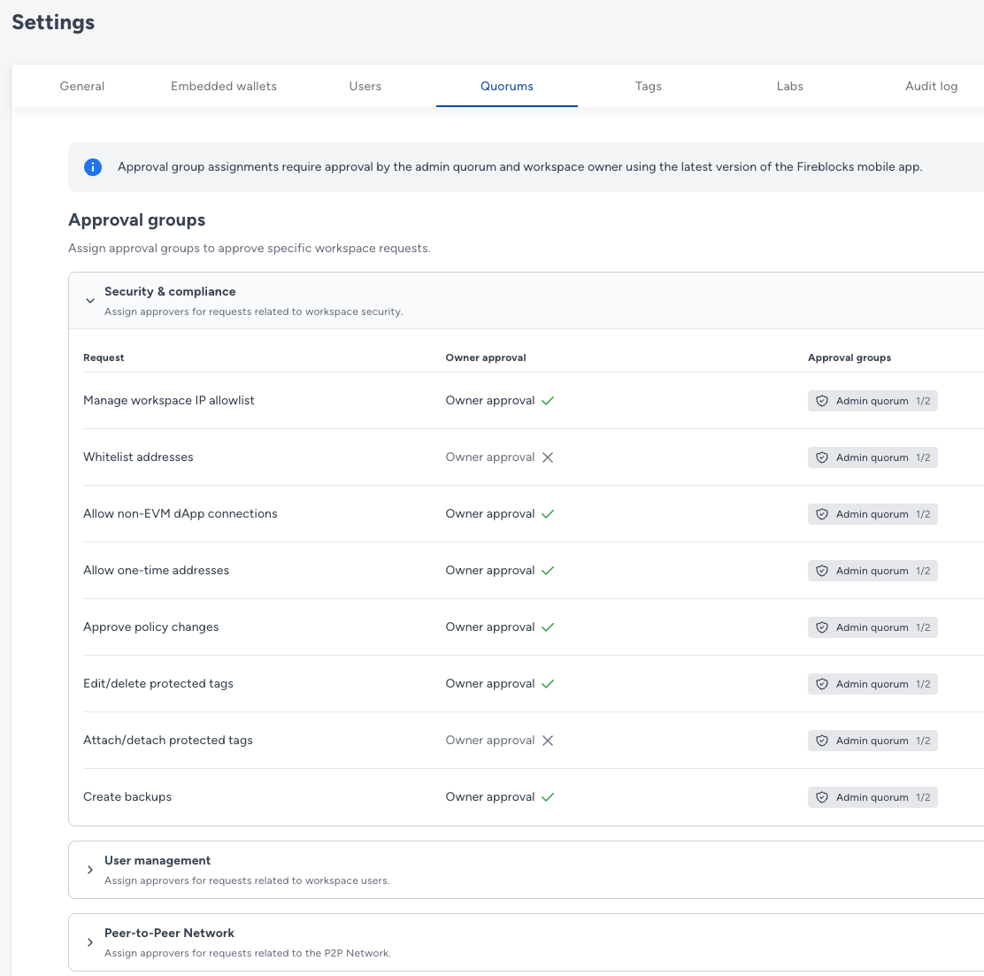Image resolution: width=984 pixels, height=976 pixels.
Task: Click green checkmark for Approve policy changes
Action: 548,627
